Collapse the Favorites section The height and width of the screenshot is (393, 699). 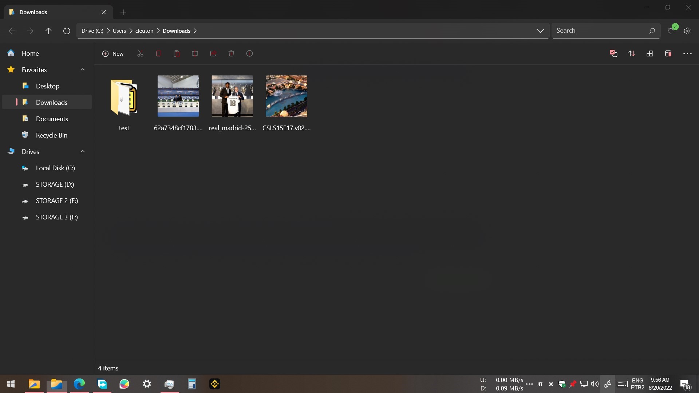pos(83,70)
